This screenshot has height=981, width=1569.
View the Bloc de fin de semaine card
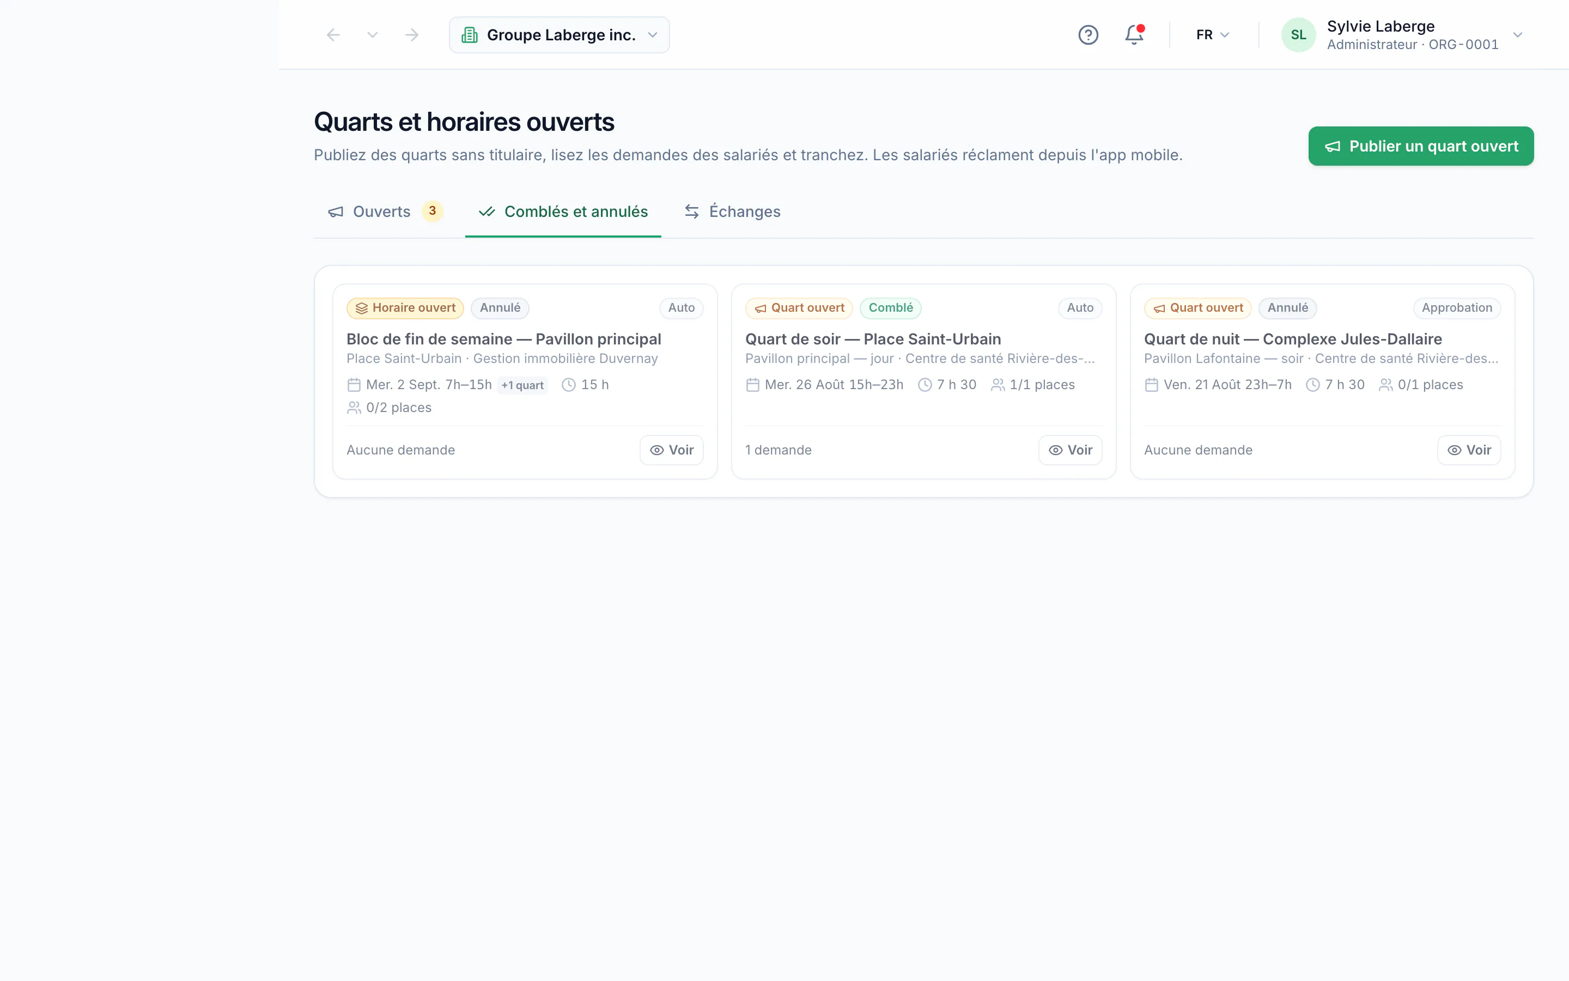pos(672,450)
